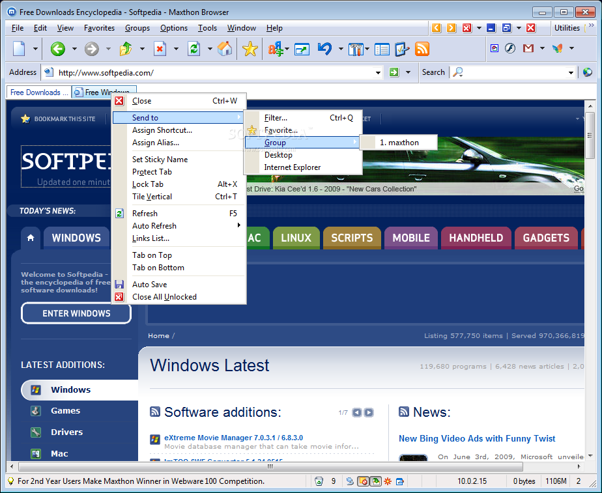Switch to Free Downloads tab
The image size is (602, 493).
[x=39, y=92]
